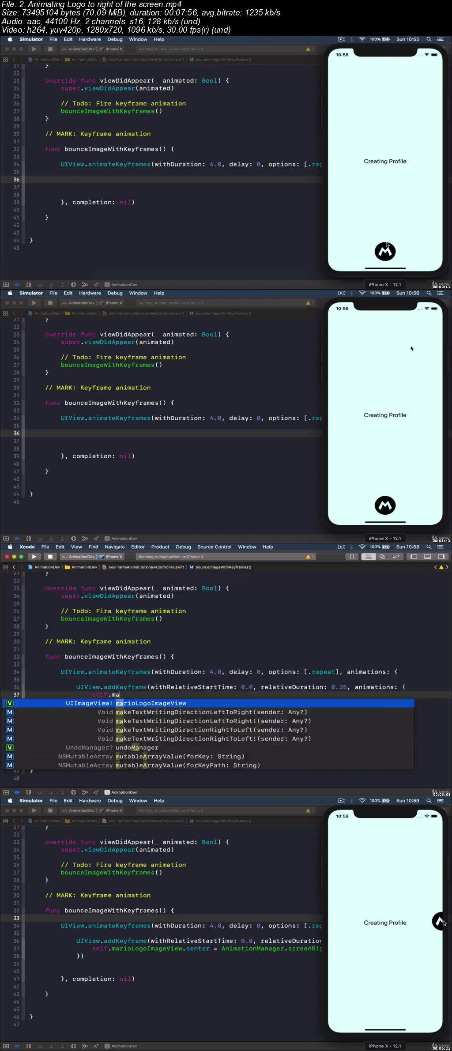Open the Editor menu in Xcode
Viewport: 452px width, 1051px height.
coord(138,547)
